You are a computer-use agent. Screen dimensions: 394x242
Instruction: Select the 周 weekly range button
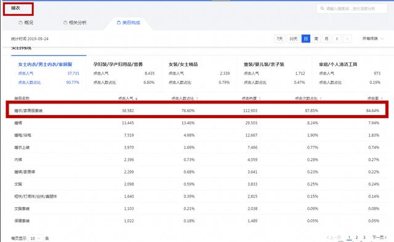pos(316,39)
